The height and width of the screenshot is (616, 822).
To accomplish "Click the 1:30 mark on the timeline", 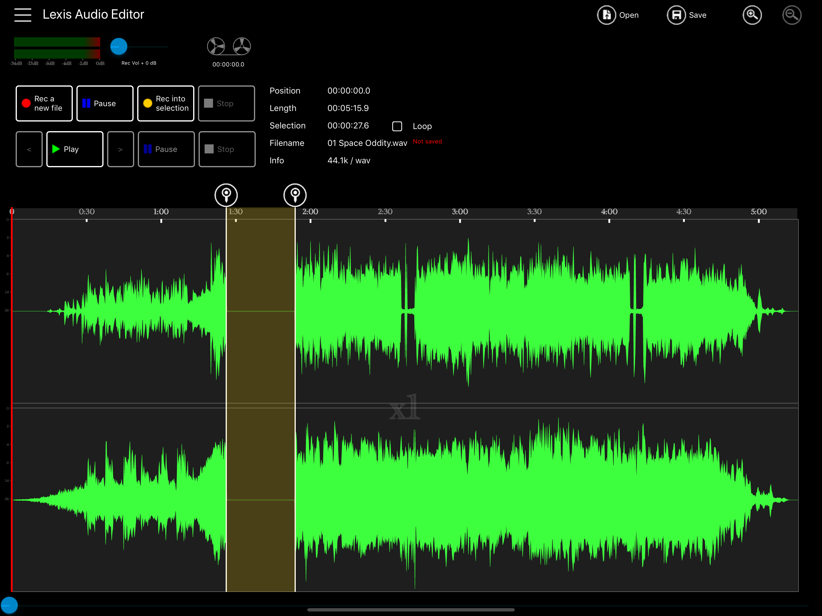I will pyautogui.click(x=236, y=212).
